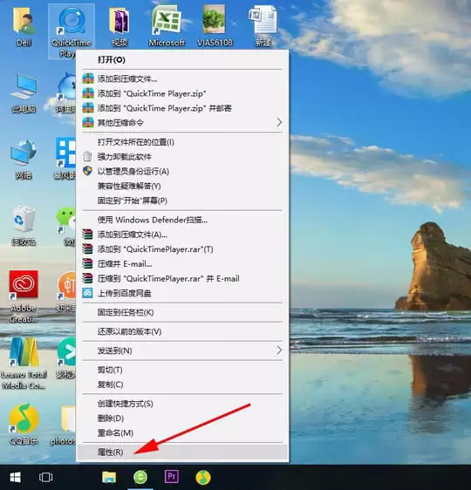Screen dimensions: 471x490
Task: Choose 属性(R) in the context menu
Action: point(182,452)
